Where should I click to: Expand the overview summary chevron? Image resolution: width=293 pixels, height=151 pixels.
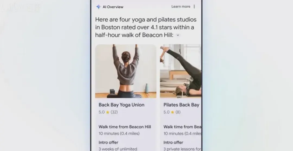click(x=178, y=35)
